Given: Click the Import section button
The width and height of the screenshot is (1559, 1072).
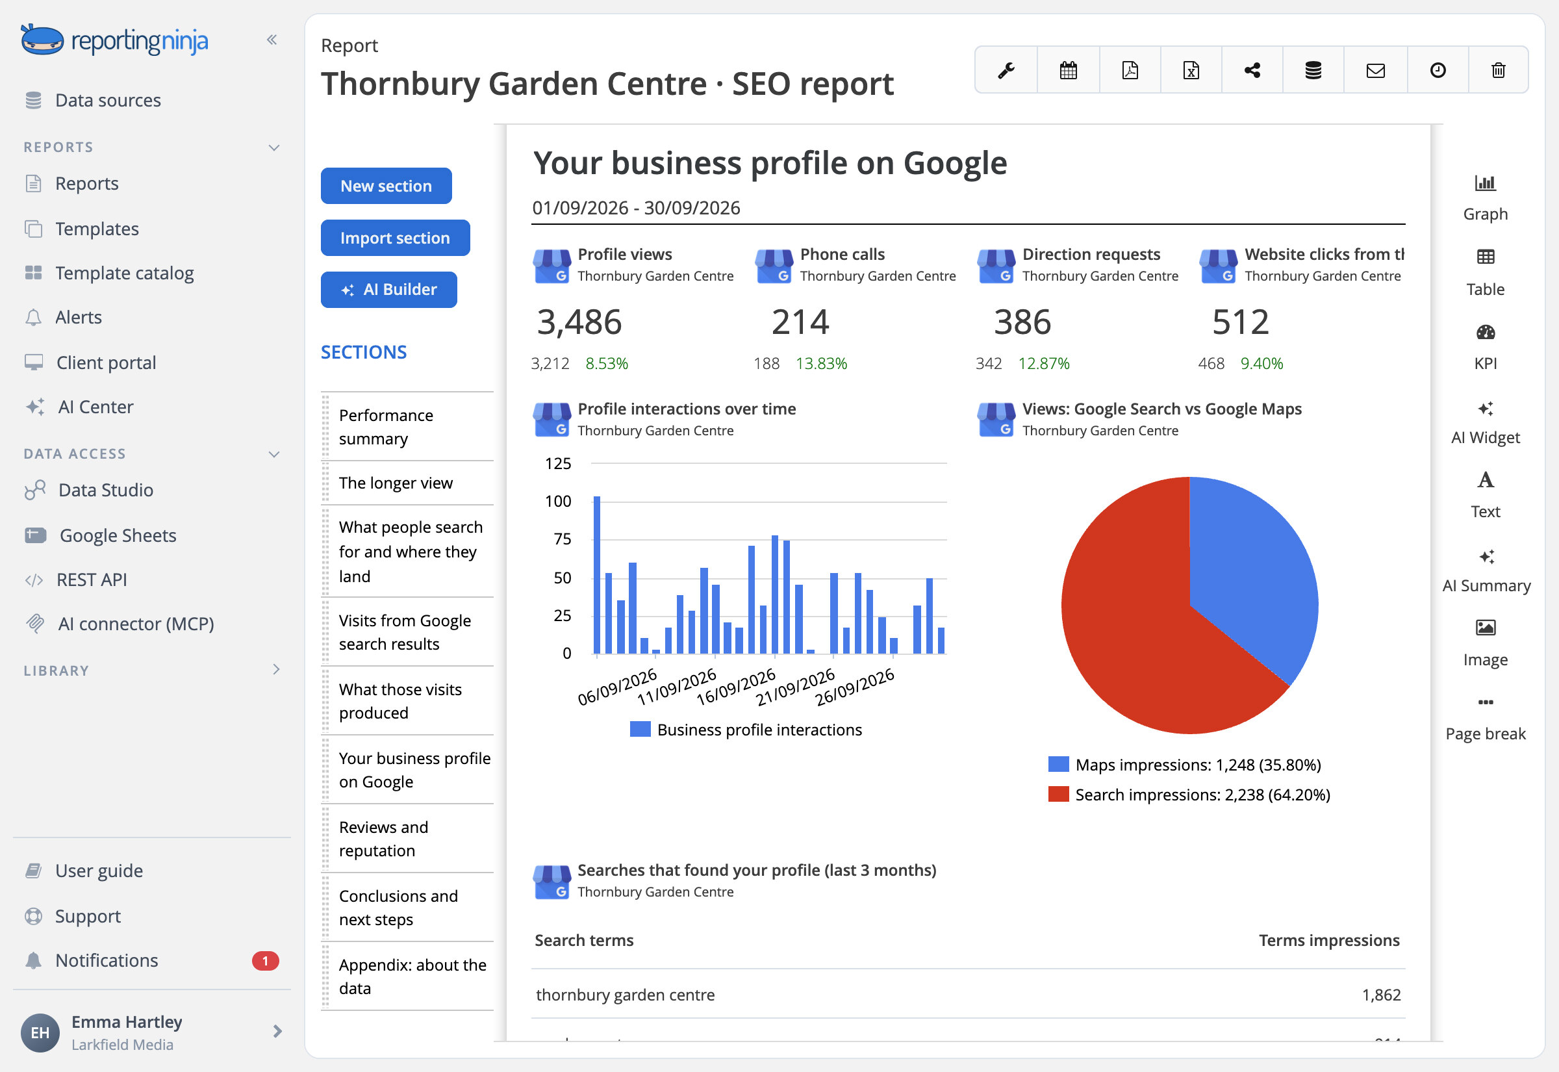Looking at the screenshot, I should pyautogui.click(x=395, y=238).
